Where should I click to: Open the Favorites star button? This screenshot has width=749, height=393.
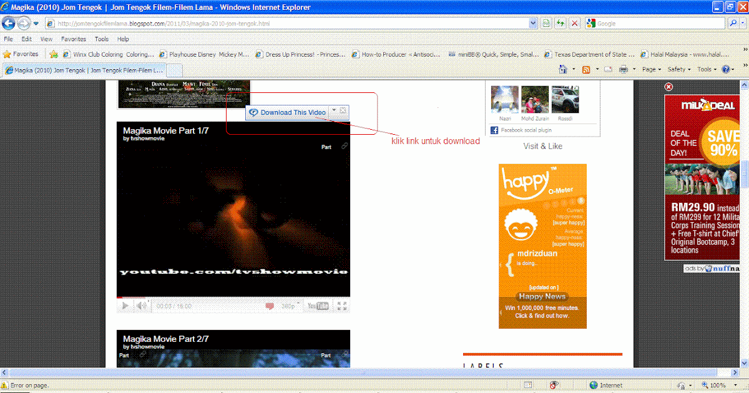(x=21, y=54)
